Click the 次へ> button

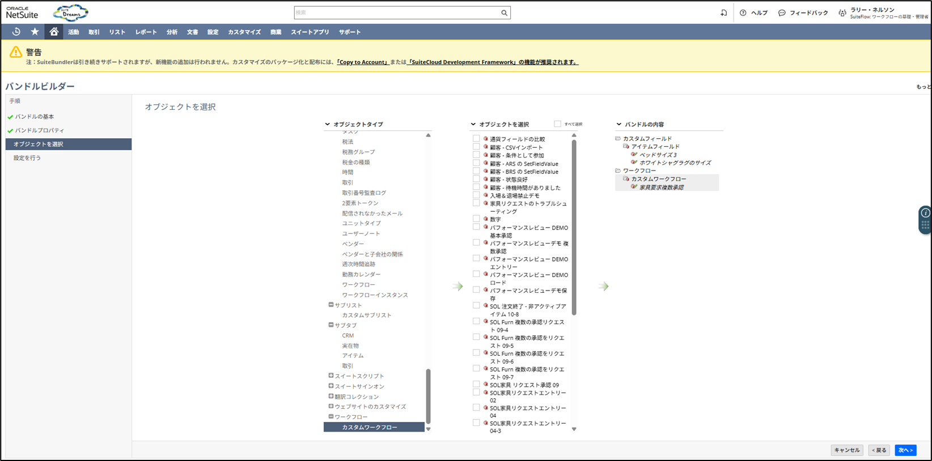tap(905, 450)
